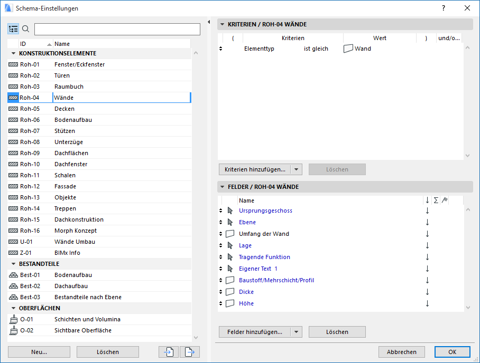The height and width of the screenshot is (363, 480).
Task: Click the Felder hinzufügen... button
Action: [x=255, y=332]
